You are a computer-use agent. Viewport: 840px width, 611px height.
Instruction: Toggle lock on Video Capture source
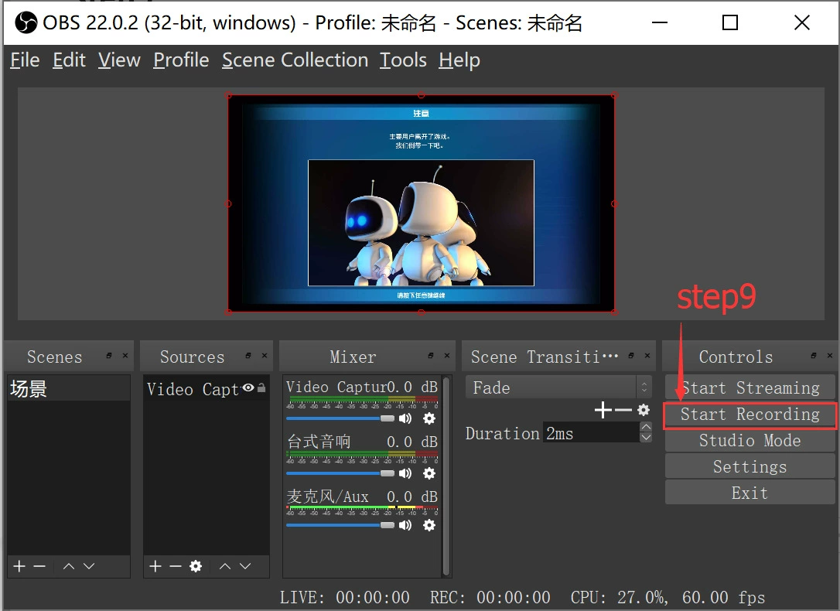261,387
